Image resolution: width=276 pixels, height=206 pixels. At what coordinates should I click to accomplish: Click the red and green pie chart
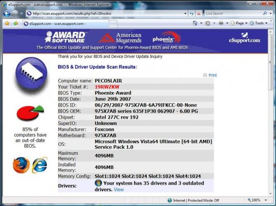[x=30, y=113]
